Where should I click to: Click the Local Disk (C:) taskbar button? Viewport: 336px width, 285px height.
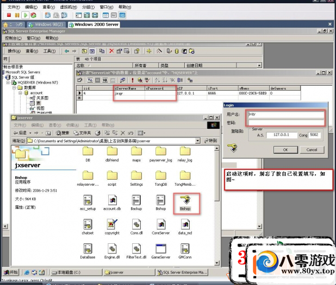(x=76, y=272)
